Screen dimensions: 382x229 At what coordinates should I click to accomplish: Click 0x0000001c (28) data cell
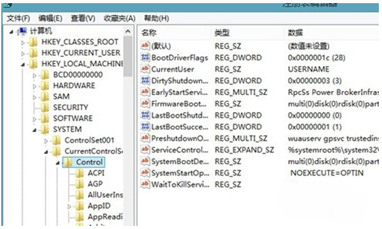(x=316, y=58)
